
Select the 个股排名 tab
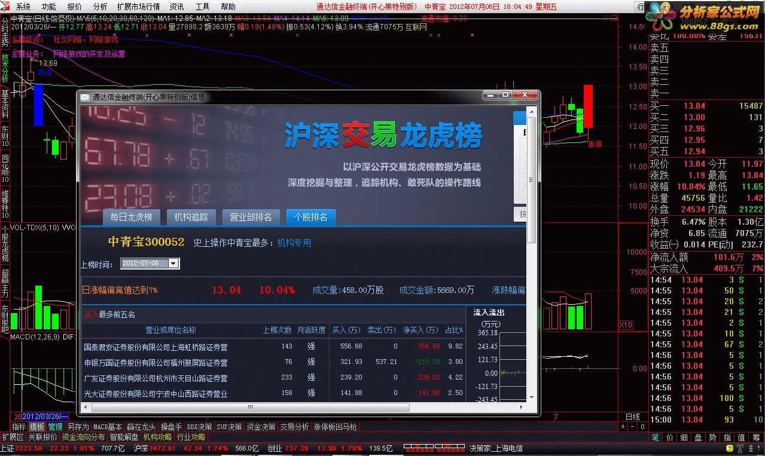point(310,217)
